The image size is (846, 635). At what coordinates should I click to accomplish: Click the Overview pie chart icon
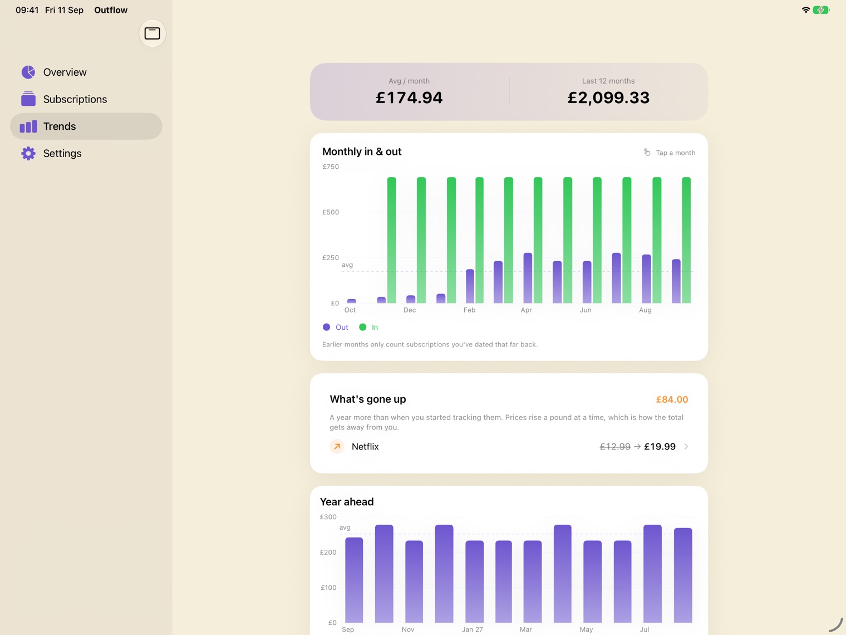coord(28,72)
